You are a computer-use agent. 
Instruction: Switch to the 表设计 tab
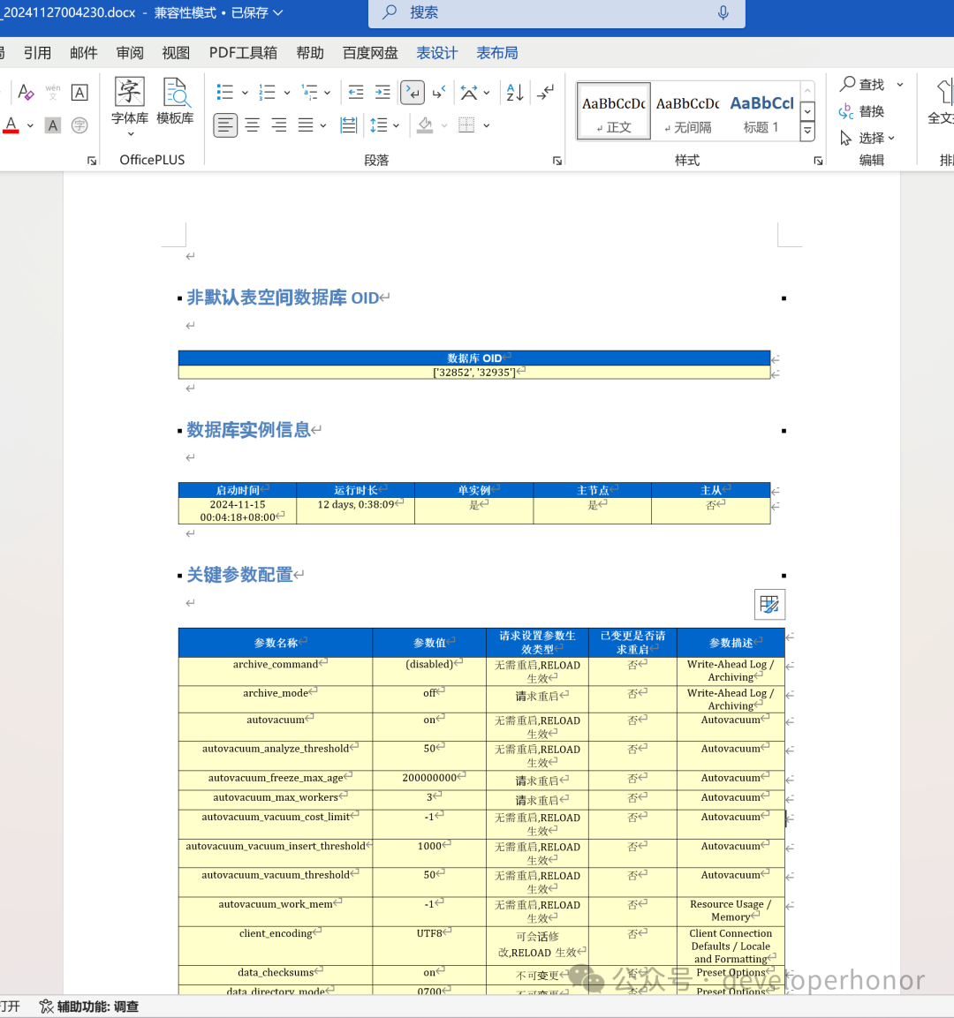tap(437, 53)
